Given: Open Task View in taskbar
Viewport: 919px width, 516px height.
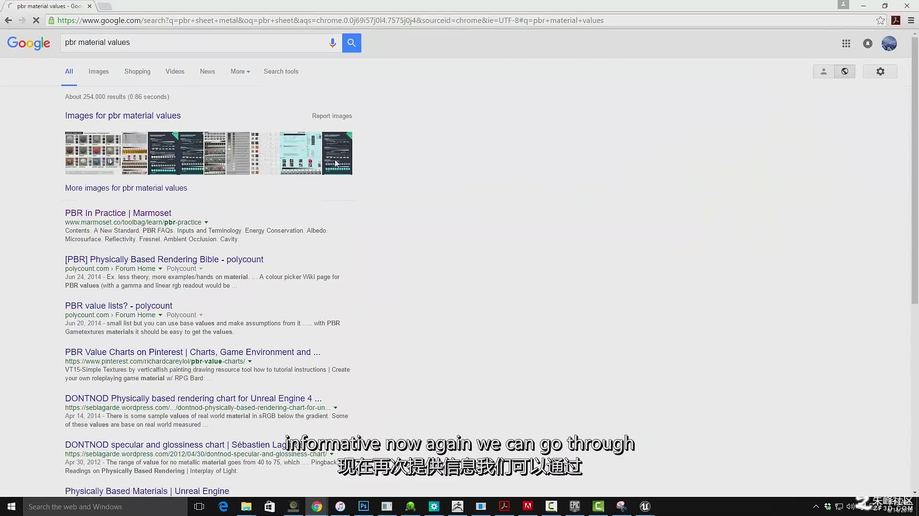Looking at the screenshot, I should [199, 506].
